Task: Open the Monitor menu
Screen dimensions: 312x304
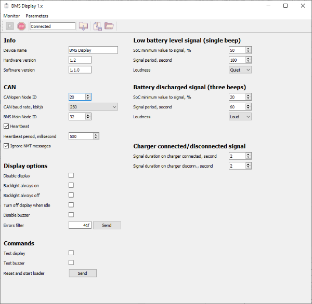Action: [x=11, y=16]
